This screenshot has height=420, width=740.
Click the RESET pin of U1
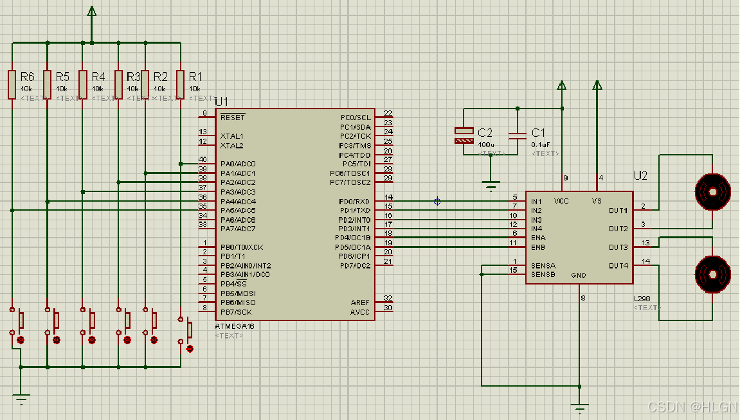pyautogui.click(x=232, y=118)
